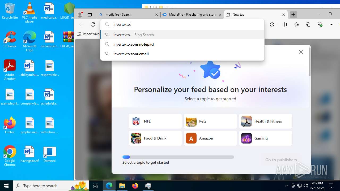Image resolution: width=340 pixels, height=191 pixels.
Task: Select havingsite.rtf desktop file
Action: click(x=29, y=154)
